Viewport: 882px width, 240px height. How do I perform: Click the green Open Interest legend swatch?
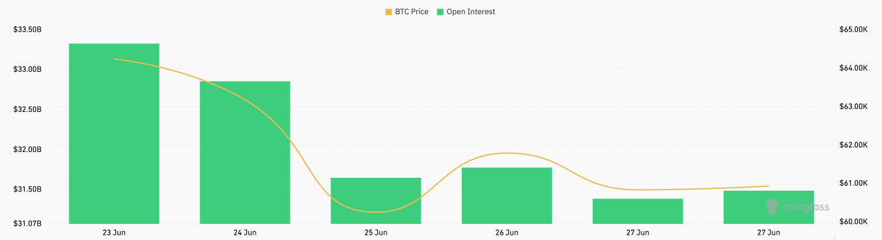point(440,12)
